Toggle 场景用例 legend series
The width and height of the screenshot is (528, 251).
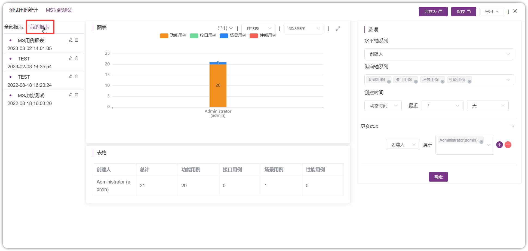coord(233,36)
